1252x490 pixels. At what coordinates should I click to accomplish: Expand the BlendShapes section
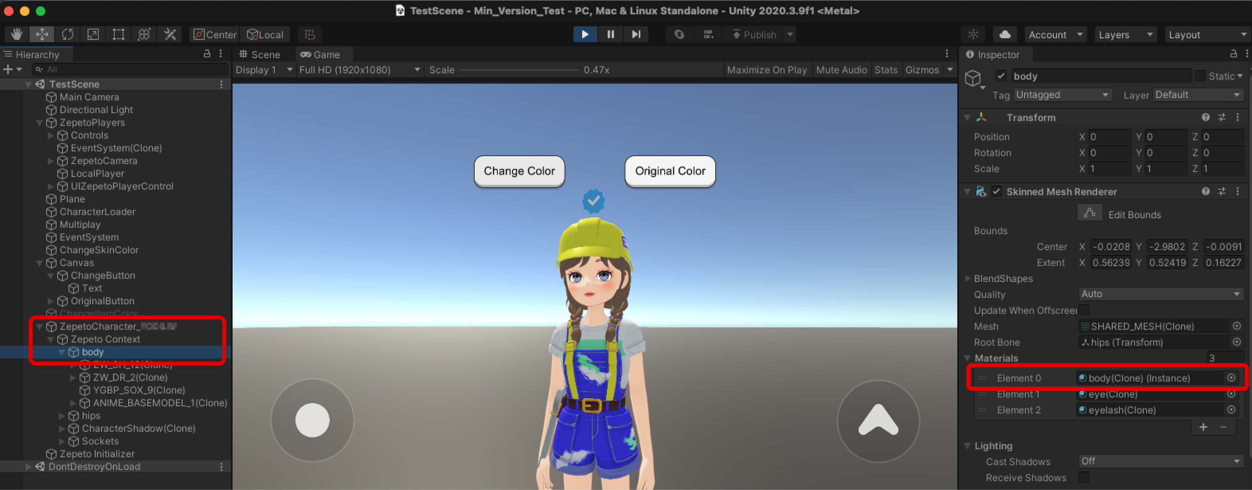(971, 279)
